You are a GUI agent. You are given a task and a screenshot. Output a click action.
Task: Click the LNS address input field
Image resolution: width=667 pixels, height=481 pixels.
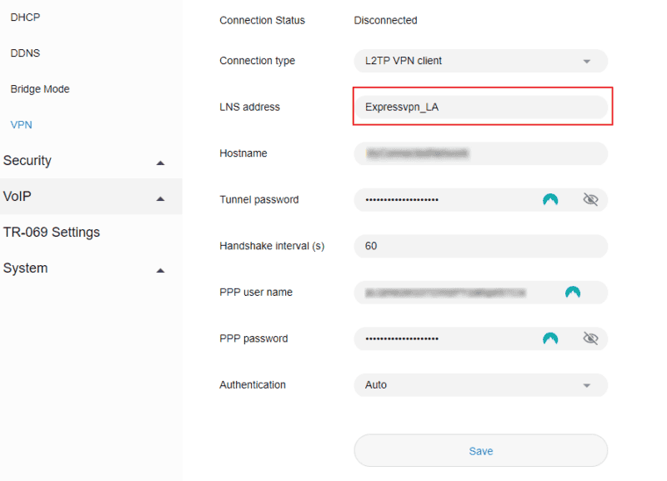click(481, 108)
